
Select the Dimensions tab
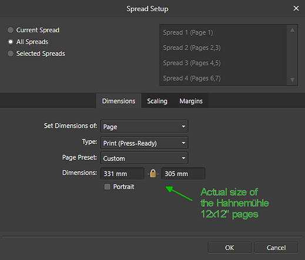click(x=119, y=101)
